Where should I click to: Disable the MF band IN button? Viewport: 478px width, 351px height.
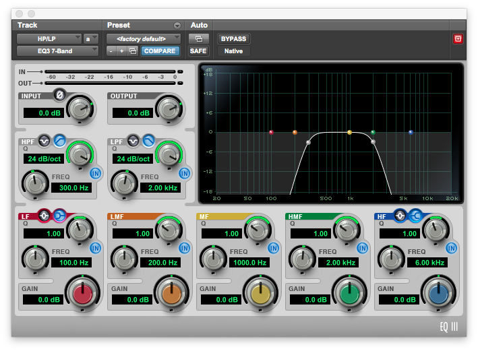273,248
